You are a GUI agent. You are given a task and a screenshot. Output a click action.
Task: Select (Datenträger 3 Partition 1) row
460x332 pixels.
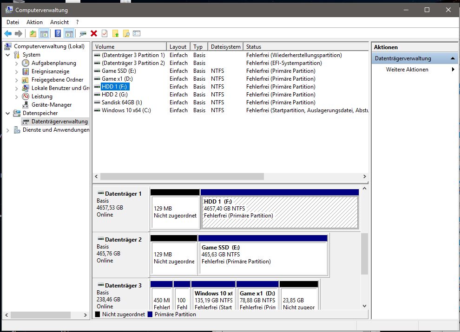(230, 55)
